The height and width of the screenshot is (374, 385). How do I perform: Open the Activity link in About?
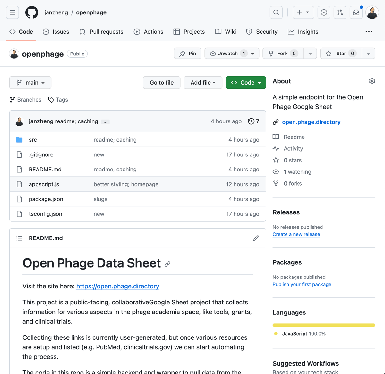(288, 148)
